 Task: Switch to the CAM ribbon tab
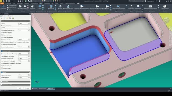point(41,3)
